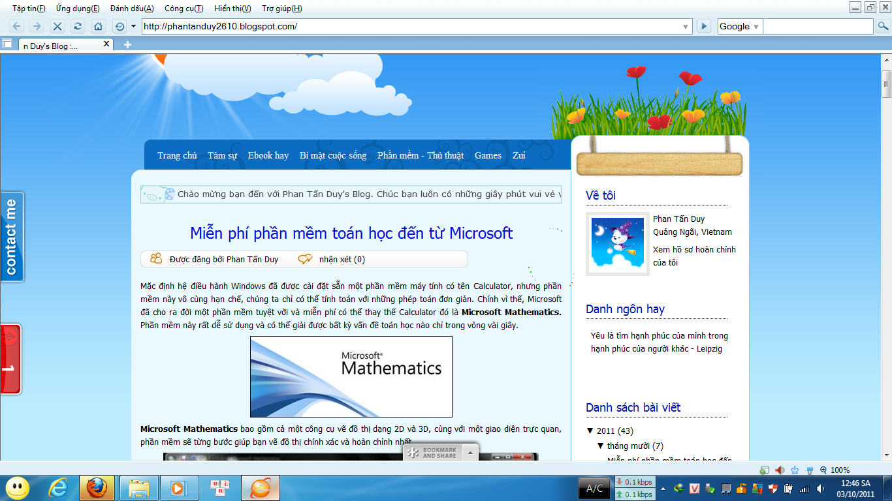
Task: Expand the Bookmark and Share arrow
Action: pyautogui.click(x=470, y=452)
